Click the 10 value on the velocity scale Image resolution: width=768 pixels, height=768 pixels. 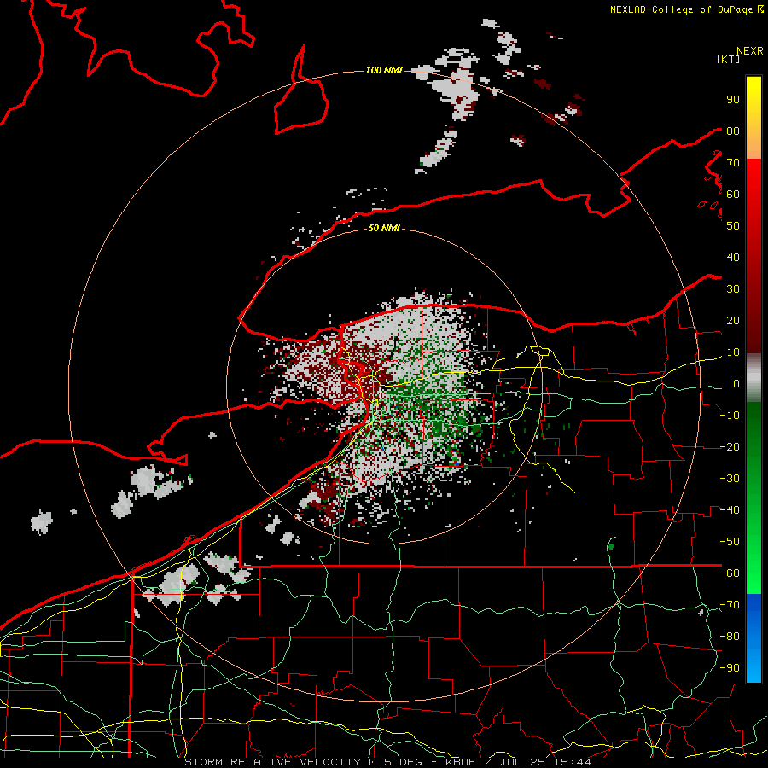733,352
